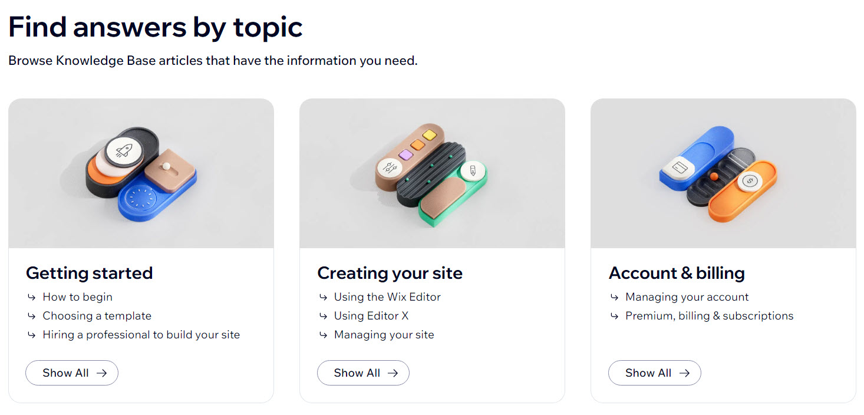Open "Premium, billing & subscriptions"

click(709, 316)
